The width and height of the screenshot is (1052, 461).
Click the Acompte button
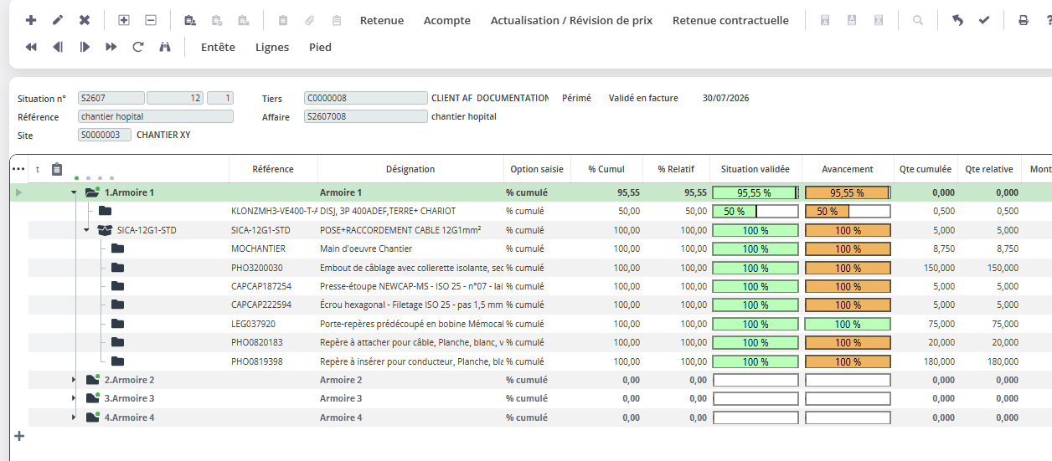(447, 20)
